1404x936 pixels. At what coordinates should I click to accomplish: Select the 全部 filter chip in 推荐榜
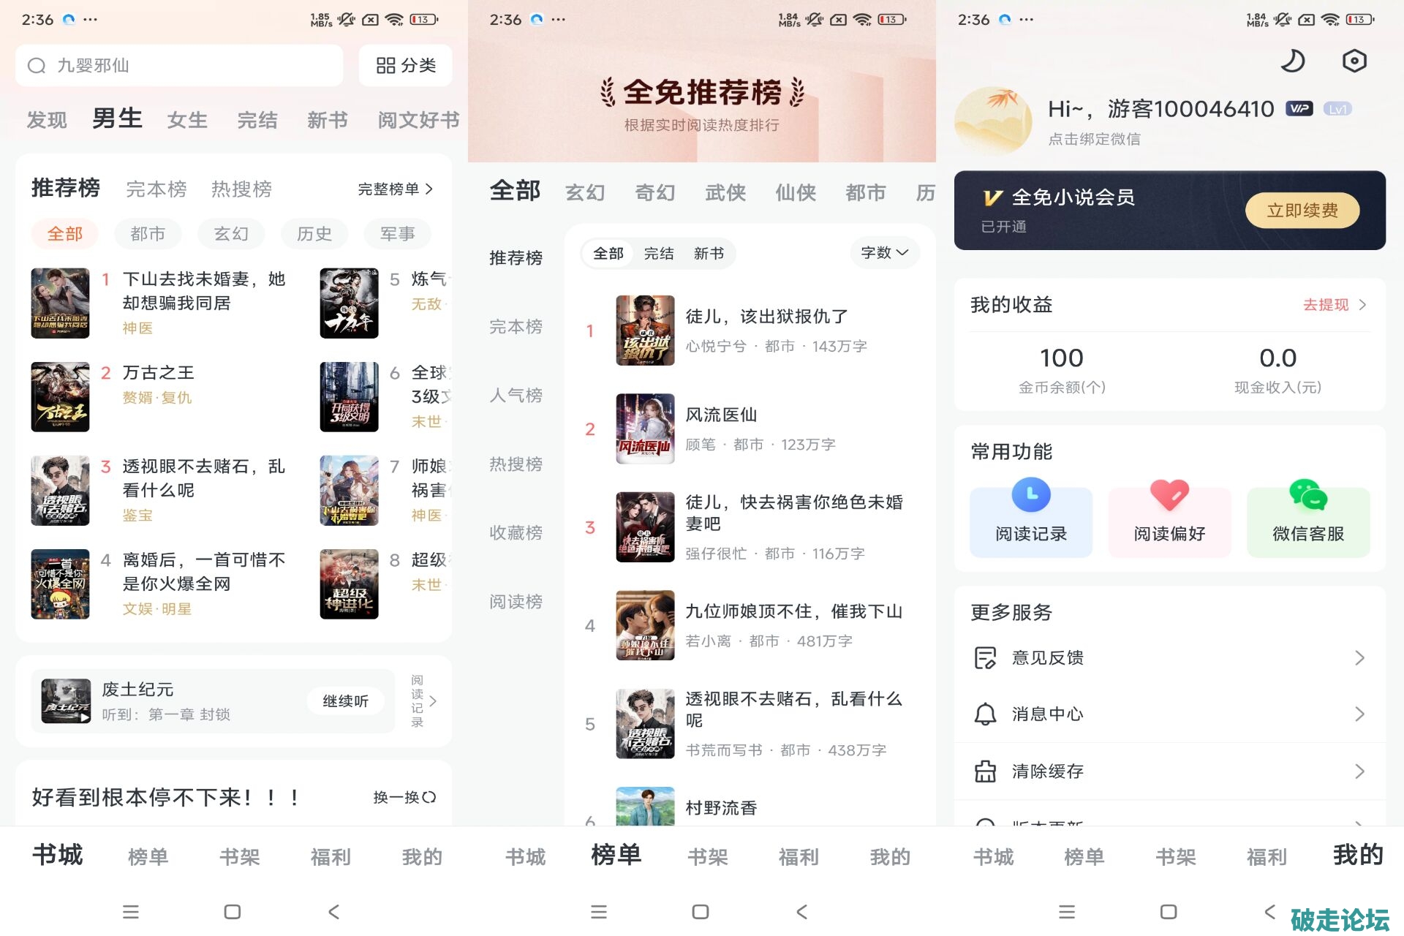point(65,234)
